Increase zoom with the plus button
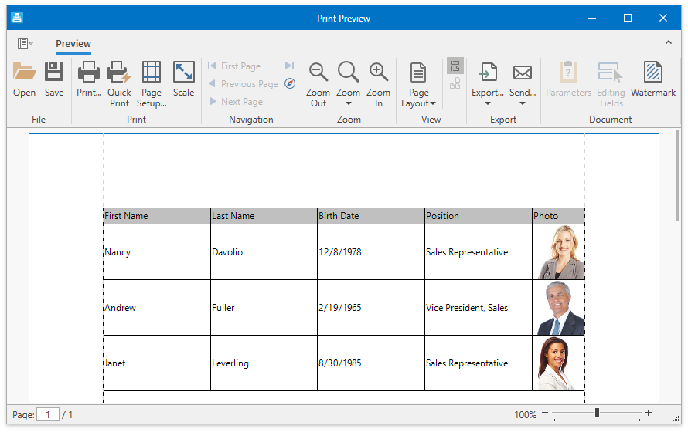This screenshot has width=688, height=432. pos(649,413)
